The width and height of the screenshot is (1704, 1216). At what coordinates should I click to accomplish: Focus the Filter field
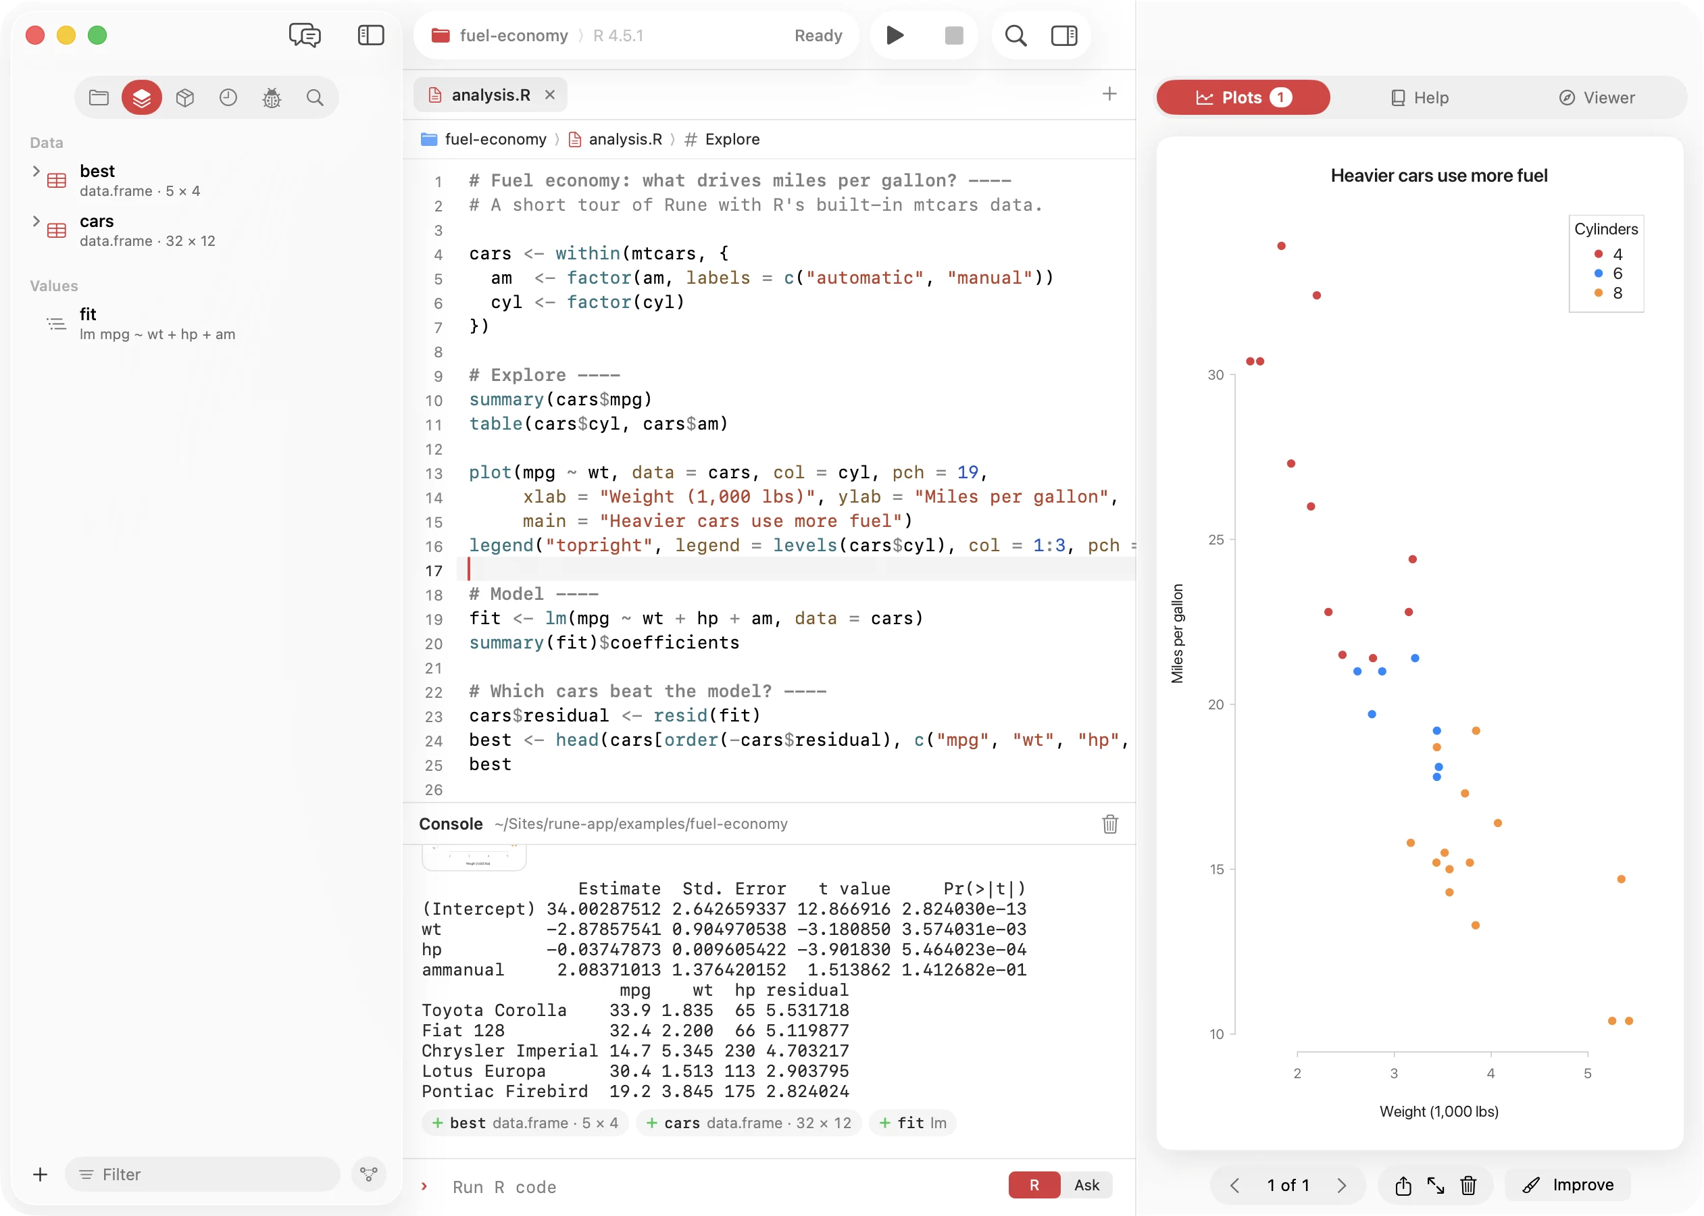coord(202,1174)
